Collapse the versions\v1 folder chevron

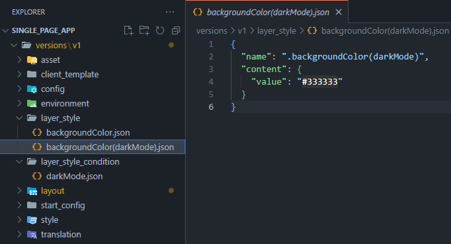[13, 45]
